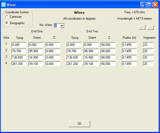Edit wire 4 End Two Z 90.000 field

(x=108, y=64)
